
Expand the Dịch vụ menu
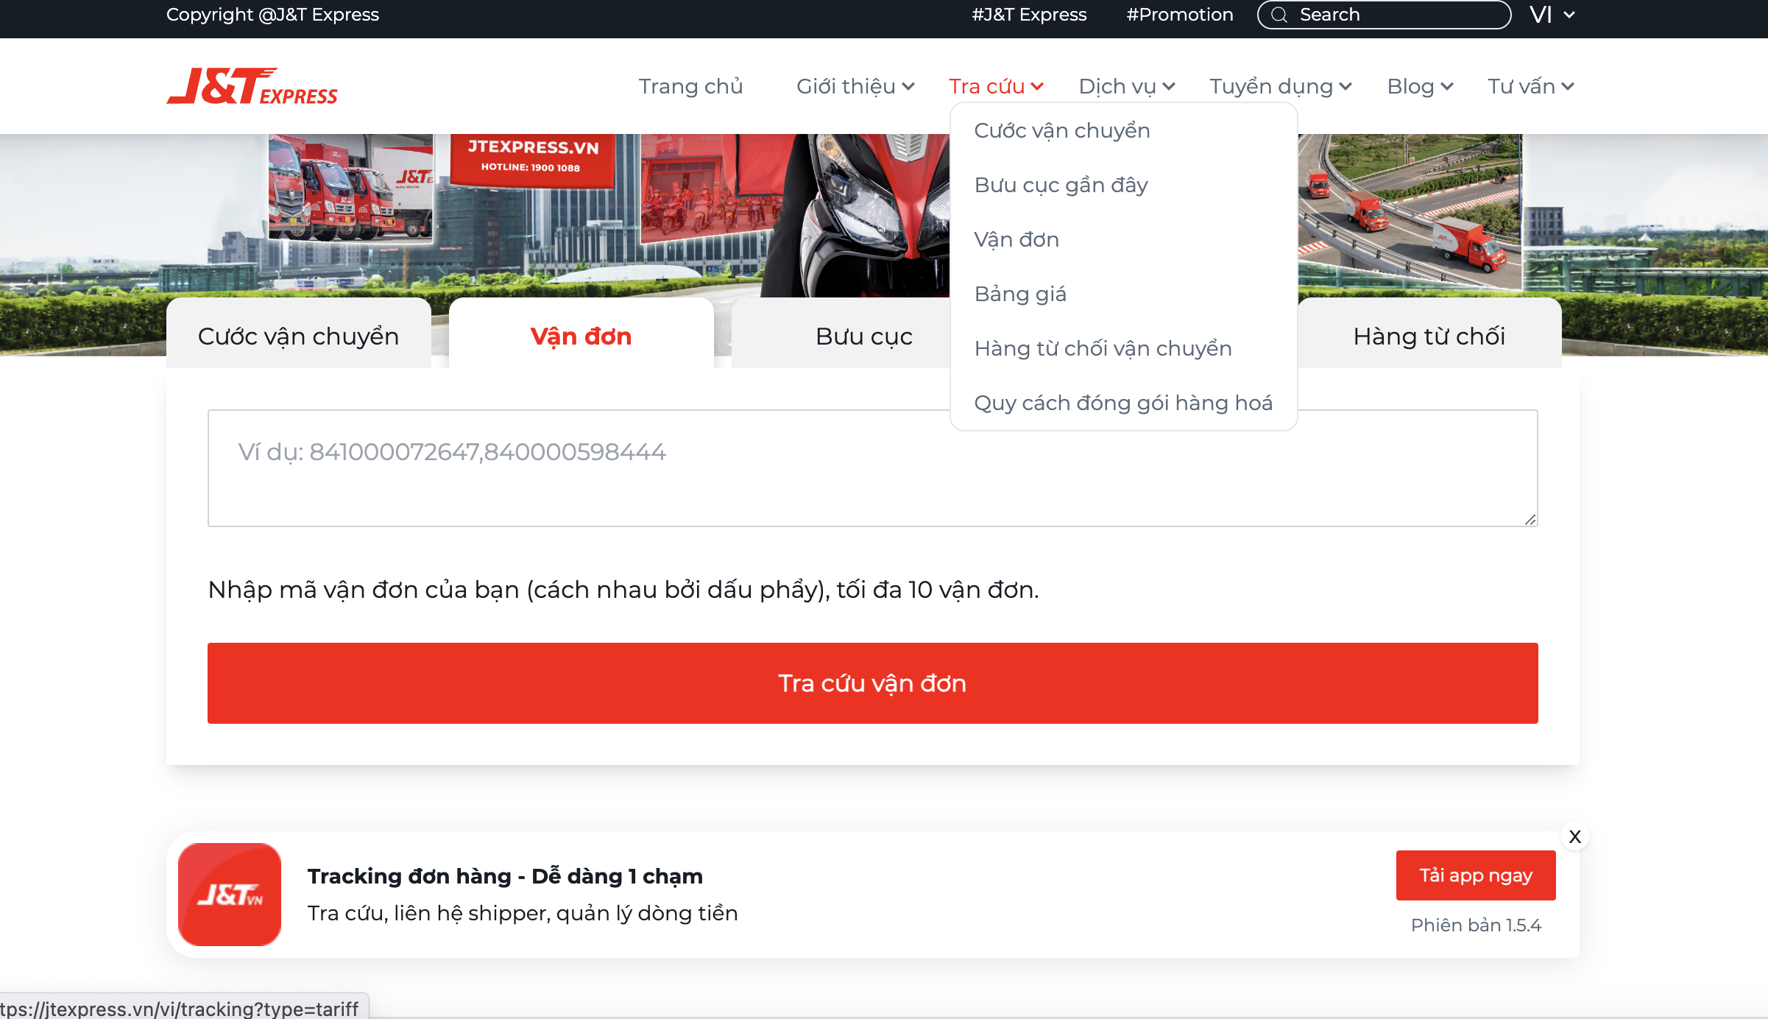click(1126, 86)
